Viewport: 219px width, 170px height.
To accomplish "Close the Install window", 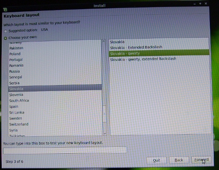I will pos(206,4).
